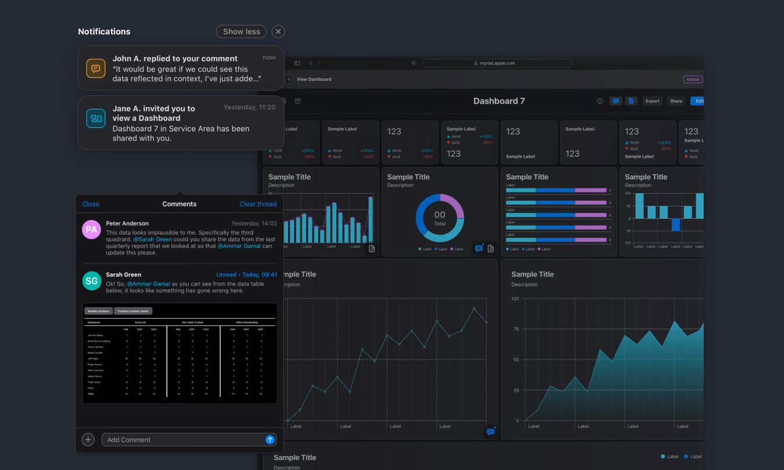The height and width of the screenshot is (470, 784).
Task: Click the purple segment of the donut chart
Action: [x=455, y=204]
